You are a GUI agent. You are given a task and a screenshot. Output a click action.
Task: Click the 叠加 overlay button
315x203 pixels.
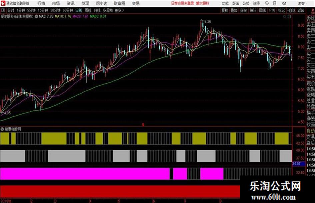click(234, 10)
